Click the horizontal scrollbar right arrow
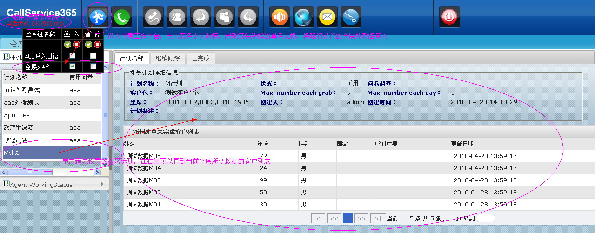 (x=97, y=173)
